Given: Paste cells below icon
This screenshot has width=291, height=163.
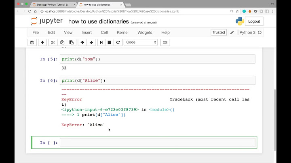Looking at the screenshot, I should [72, 42].
